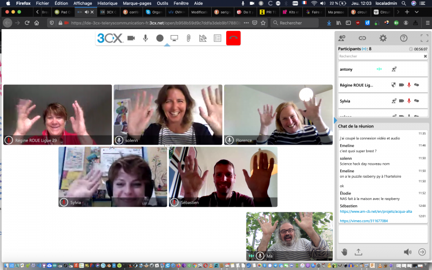The image size is (432, 270).
Task: Expand the poll list icon in 3CX toolbar
Action: (x=217, y=38)
